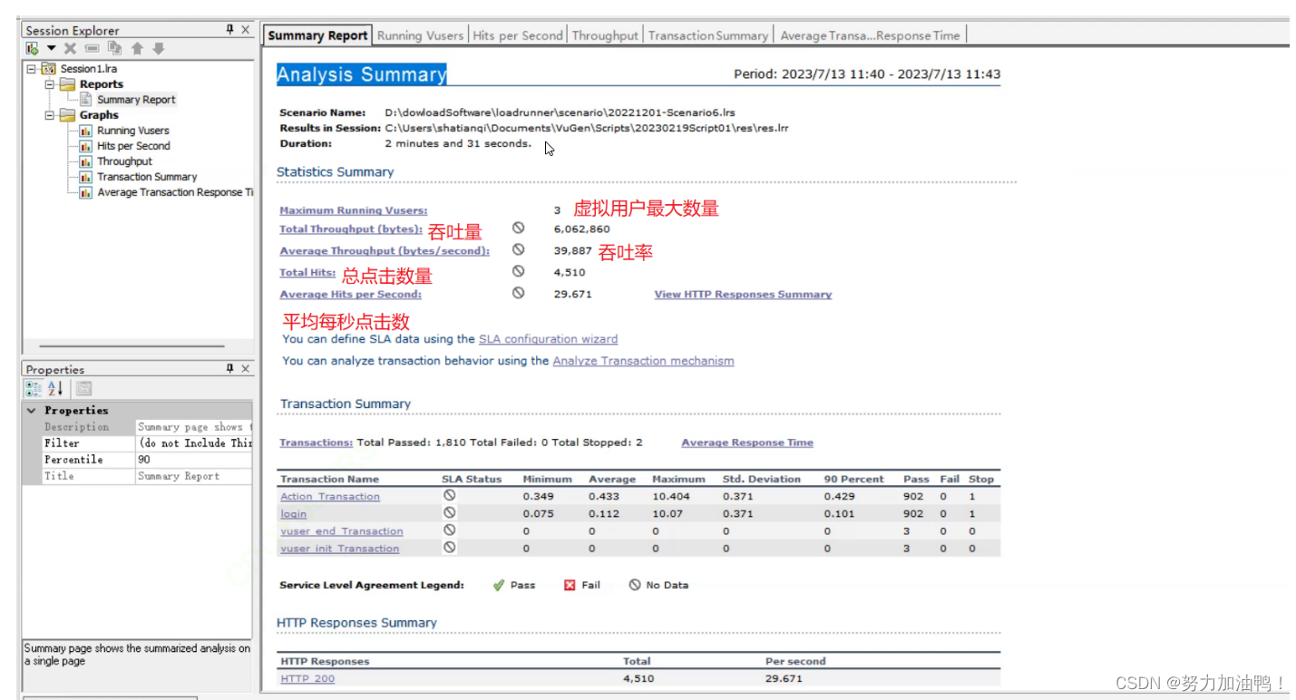The width and height of the screenshot is (1296, 700).
Task: Collapse the Session1.lra tree node
Action: click(32, 69)
